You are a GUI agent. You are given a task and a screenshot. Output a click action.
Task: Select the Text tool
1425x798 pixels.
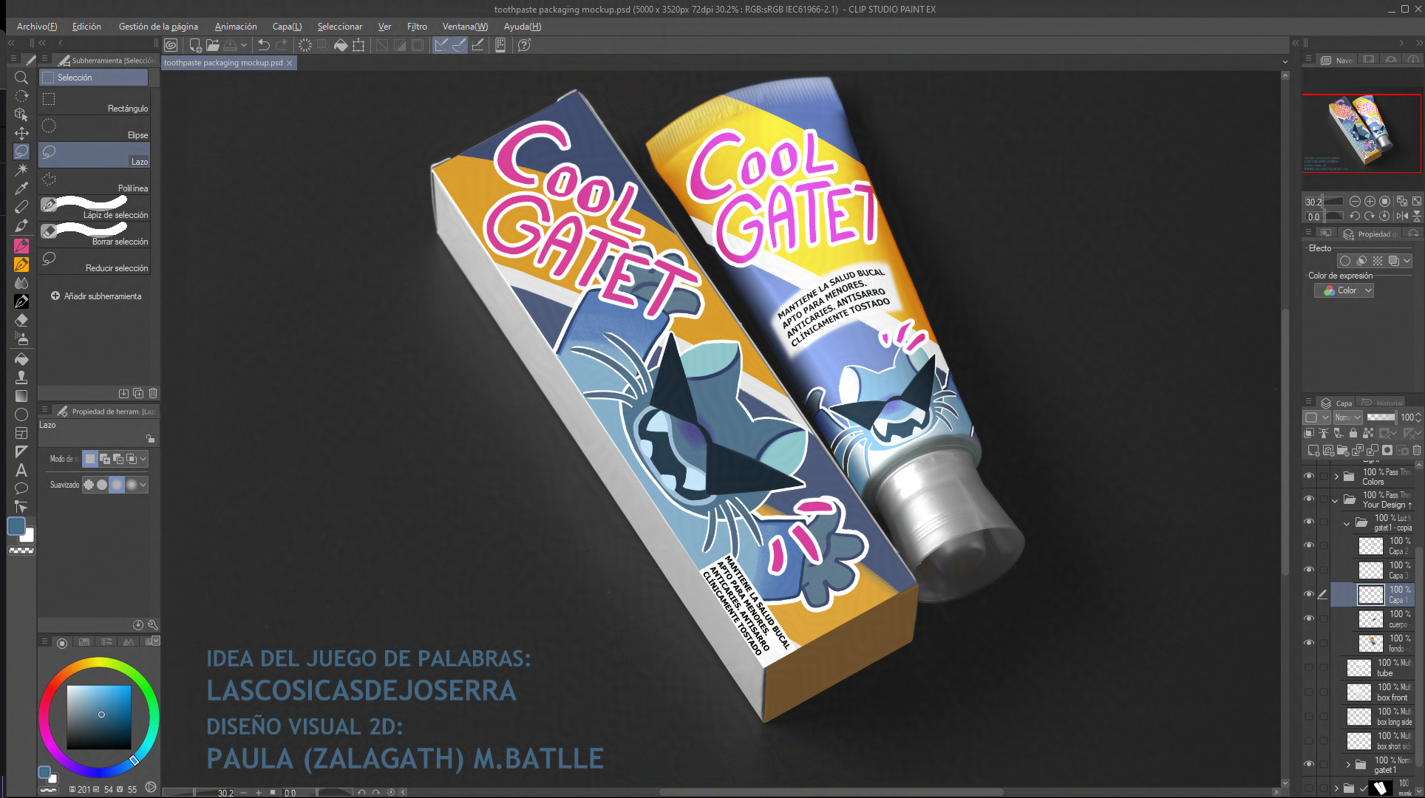21,470
